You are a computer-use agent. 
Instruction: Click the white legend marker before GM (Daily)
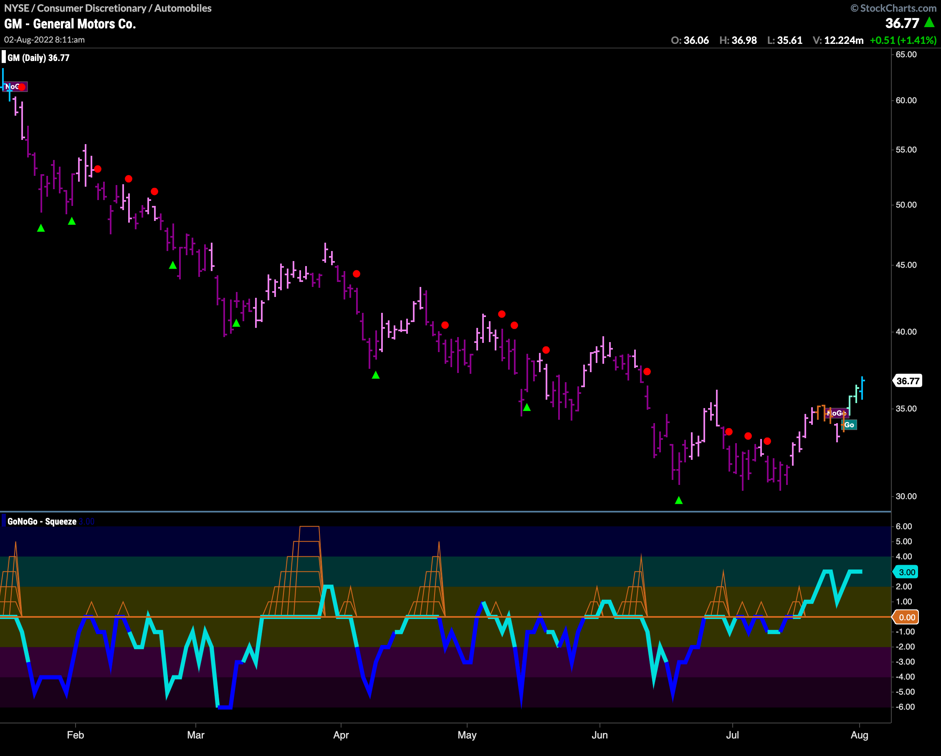[x=4, y=57]
